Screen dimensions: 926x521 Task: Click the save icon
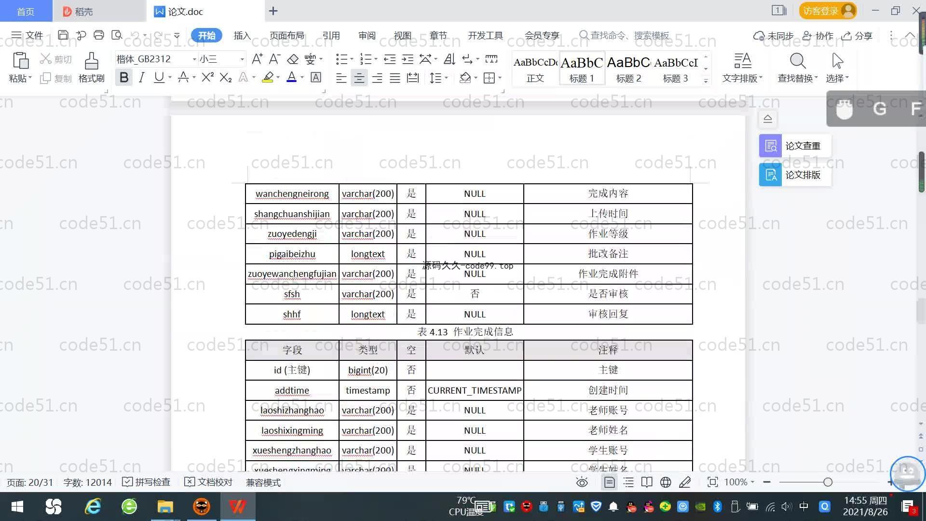pos(63,35)
